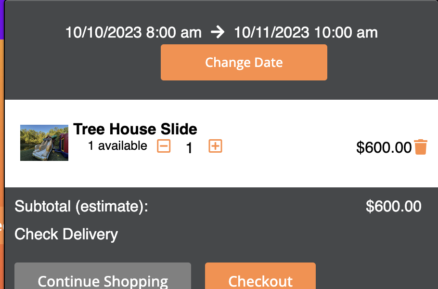
Task: Proceed with the Checkout button
Action: [x=260, y=279]
